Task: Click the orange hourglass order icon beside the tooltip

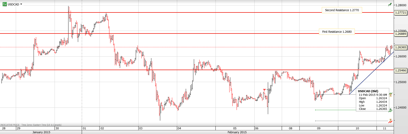Action: click(391, 95)
